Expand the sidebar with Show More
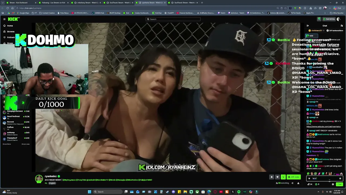Image resolution: width=346 pixels, height=195 pixels. tap(7, 144)
